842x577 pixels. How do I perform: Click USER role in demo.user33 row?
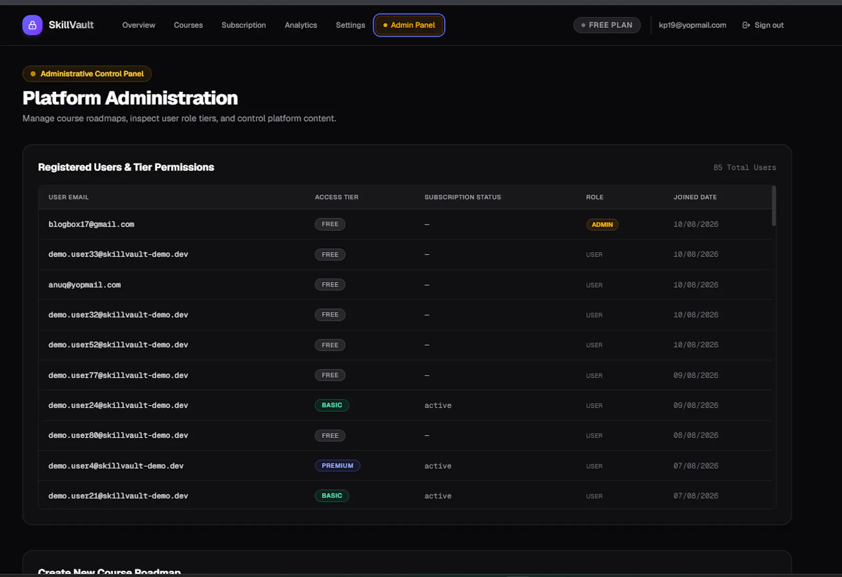[x=594, y=255]
